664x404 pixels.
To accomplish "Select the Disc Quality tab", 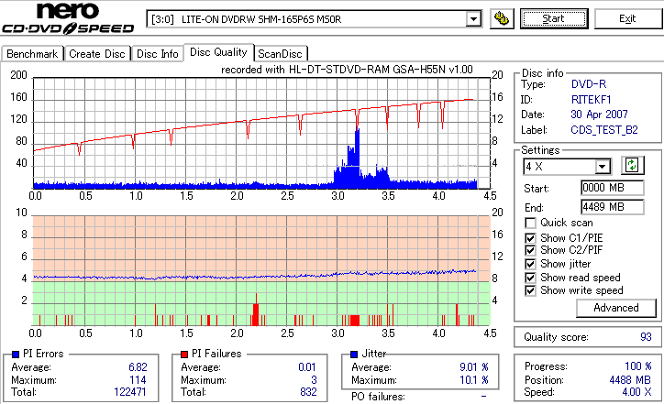I will [x=218, y=52].
